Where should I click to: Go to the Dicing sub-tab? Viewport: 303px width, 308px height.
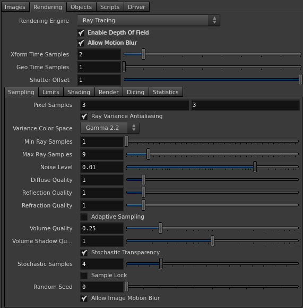[x=135, y=92]
